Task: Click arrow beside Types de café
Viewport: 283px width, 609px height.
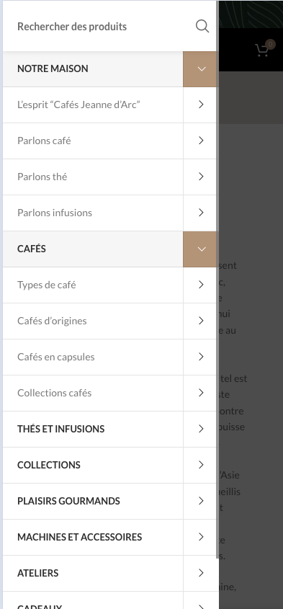Action: click(201, 285)
